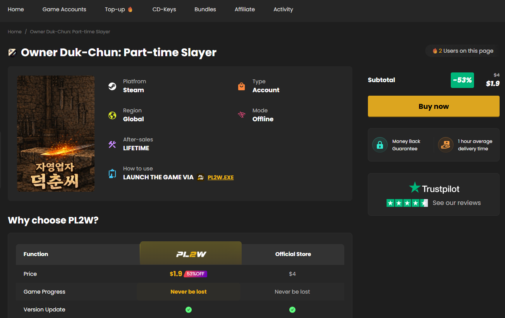Click the PL2W Version Update green checkmark
The image size is (505, 318).
pyautogui.click(x=189, y=309)
